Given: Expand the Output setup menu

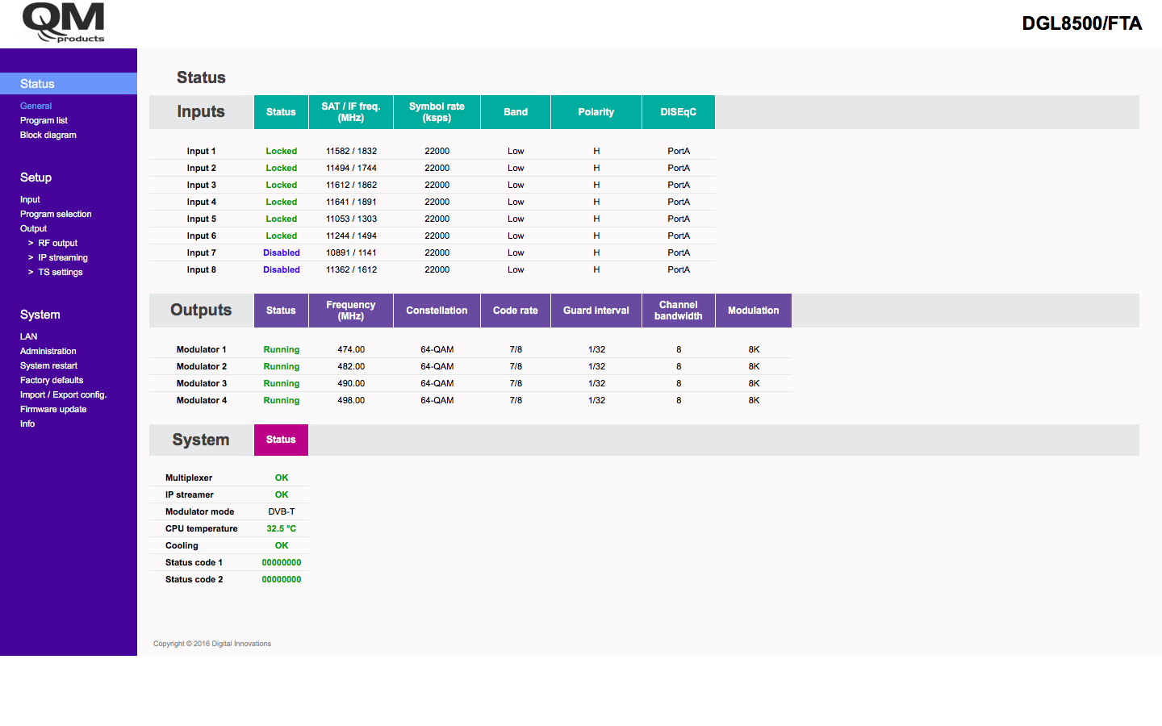Looking at the screenshot, I should (33, 228).
